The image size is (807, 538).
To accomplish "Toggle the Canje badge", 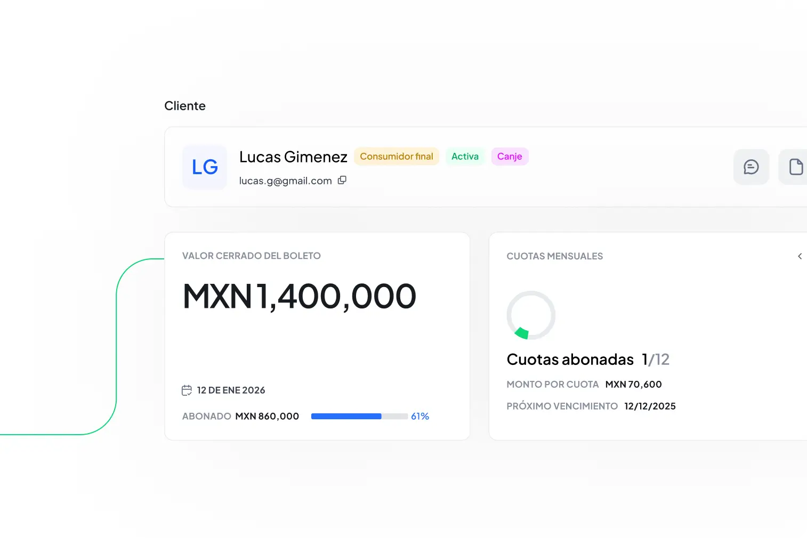I will pyautogui.click(x=509, y=156).
